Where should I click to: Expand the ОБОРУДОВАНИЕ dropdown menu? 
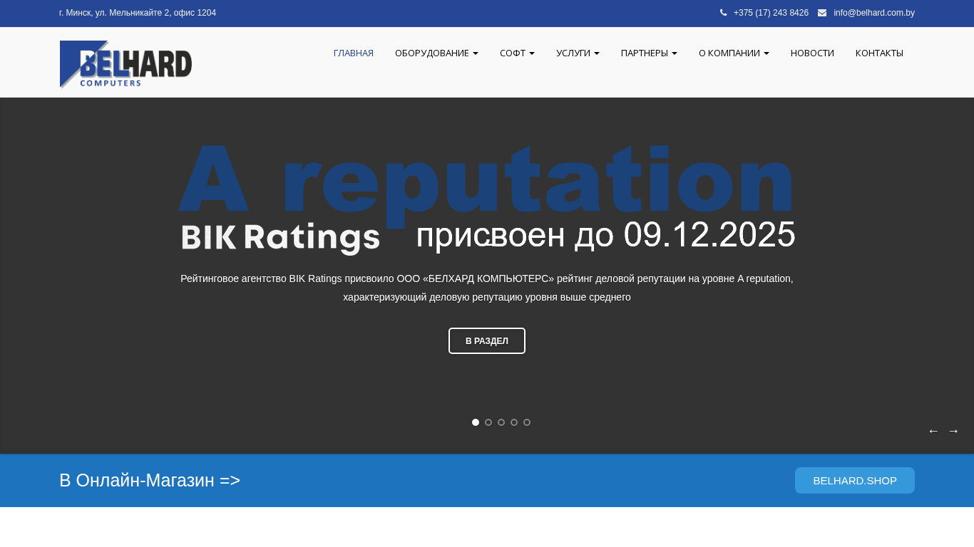tap(436, 53)
